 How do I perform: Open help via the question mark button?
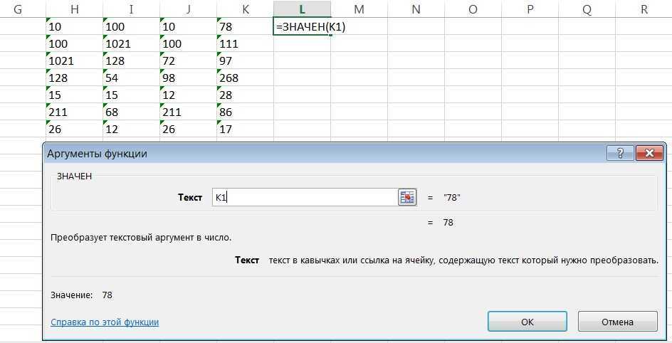pos(620,153)
